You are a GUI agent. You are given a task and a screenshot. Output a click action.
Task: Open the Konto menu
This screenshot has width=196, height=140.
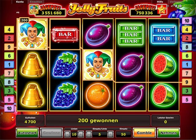[20, 2]
